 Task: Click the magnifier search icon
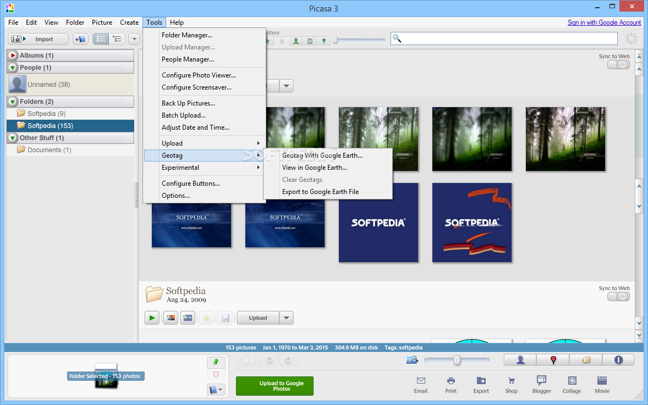pos(397,38)
